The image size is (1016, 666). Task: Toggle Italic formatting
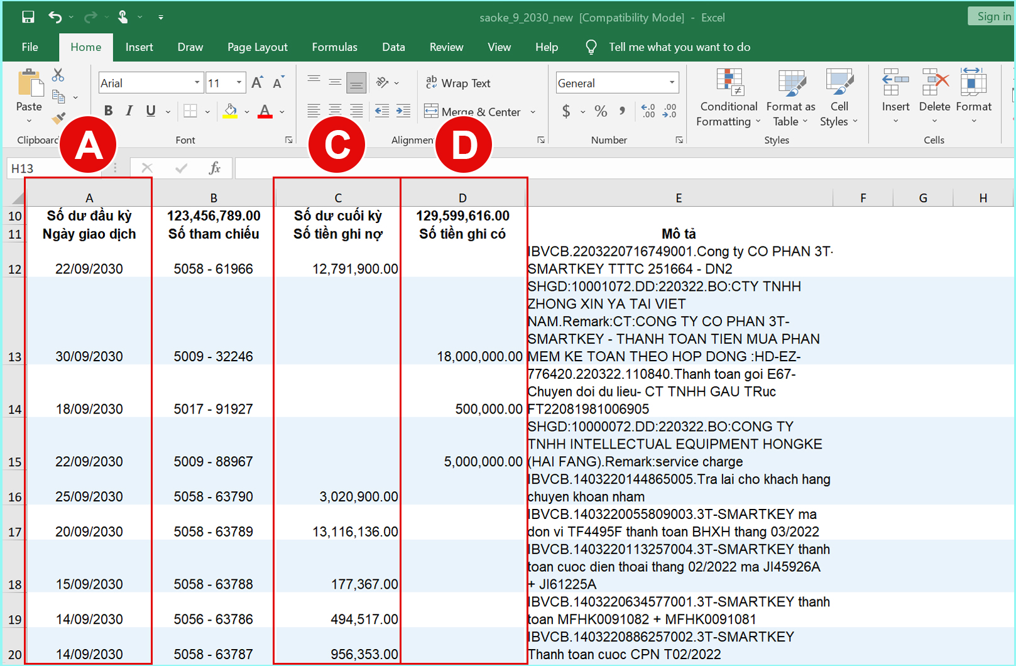pos(129,111)
